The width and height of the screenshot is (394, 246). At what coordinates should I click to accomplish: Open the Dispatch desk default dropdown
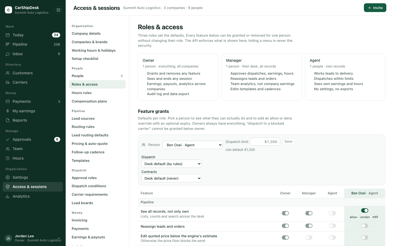172,164
